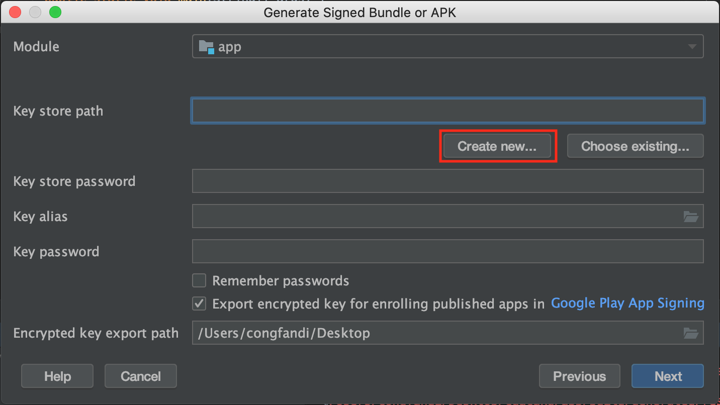
Task: Enable the Remember passwords checkbox
Action: click(x=200, y=280)
